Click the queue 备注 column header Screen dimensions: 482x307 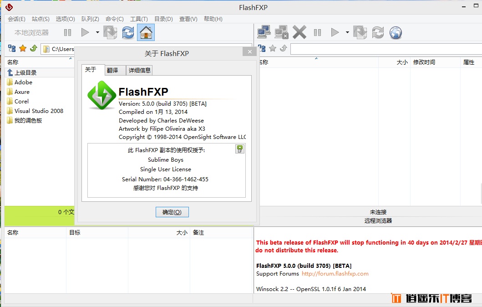click(221, 233)
